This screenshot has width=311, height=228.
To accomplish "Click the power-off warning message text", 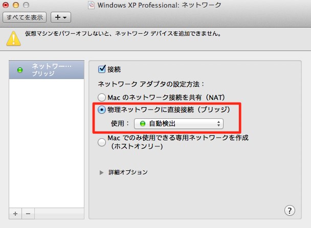I will 123,34.
